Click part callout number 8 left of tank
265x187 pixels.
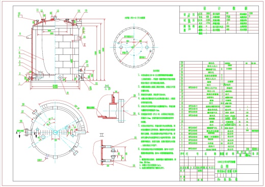click(20, 34)
